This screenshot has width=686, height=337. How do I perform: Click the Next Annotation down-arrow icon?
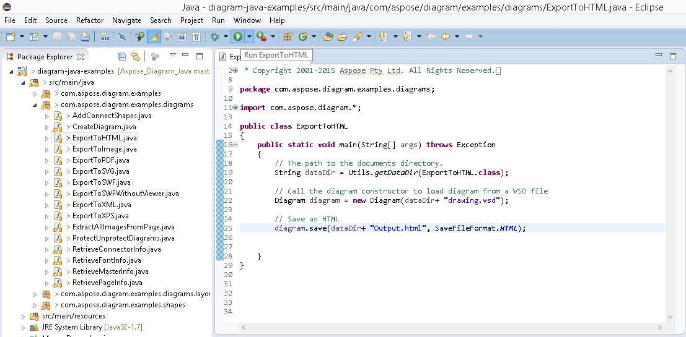383,36
